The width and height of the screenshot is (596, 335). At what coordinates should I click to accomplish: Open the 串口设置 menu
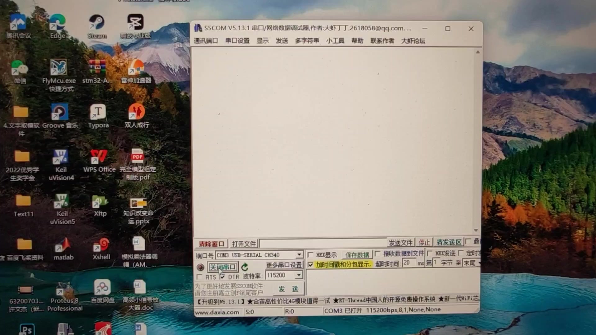(x=237, y=41)
